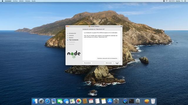
Task: Select the Licencia step in sidebar
Action: pyautogui.click(x=71, y=36)
